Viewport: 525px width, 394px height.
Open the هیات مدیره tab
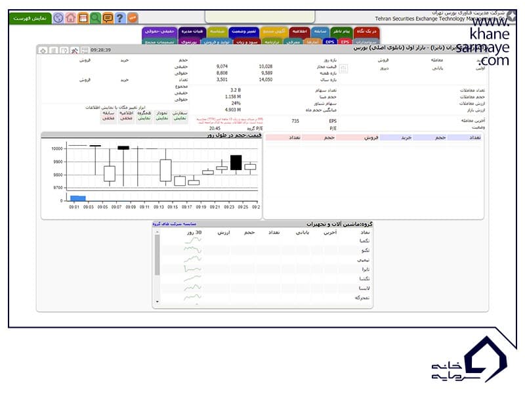(x=192, y=32)
